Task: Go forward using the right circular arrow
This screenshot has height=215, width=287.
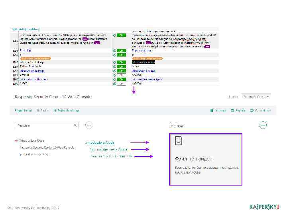Action: point(263,125)
